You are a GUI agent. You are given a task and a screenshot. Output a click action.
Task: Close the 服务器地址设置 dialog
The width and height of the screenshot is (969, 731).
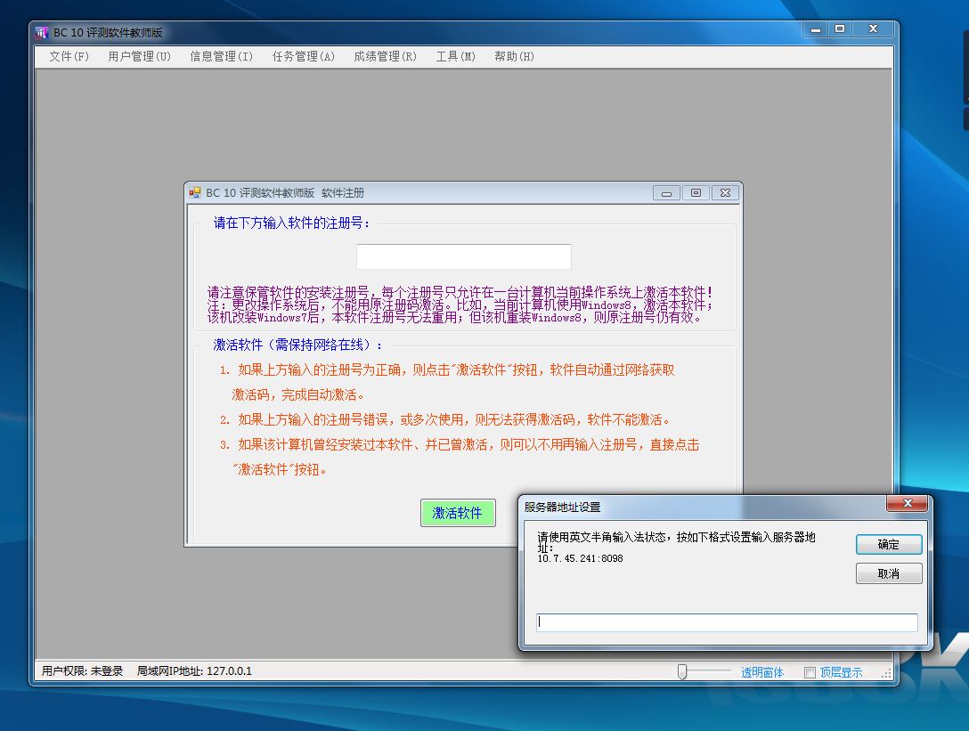tap(908, 504)
